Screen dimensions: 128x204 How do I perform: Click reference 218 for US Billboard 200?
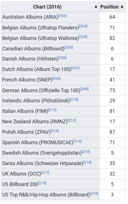coord(42,183)
